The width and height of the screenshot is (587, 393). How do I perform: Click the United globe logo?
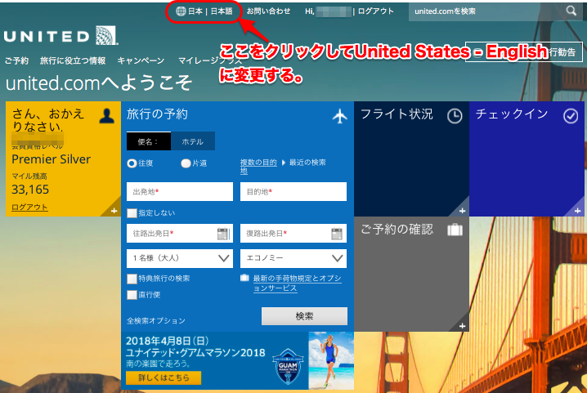[x=106, y=35]
